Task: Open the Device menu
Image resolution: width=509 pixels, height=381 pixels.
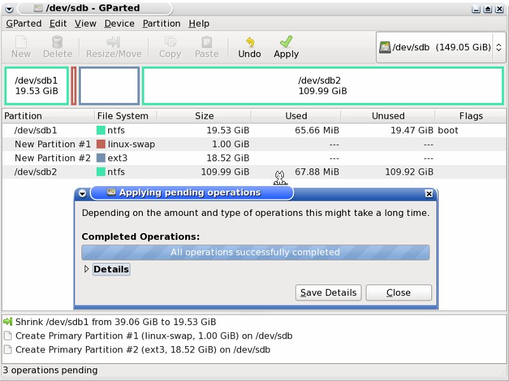Action: click(119, 23)
